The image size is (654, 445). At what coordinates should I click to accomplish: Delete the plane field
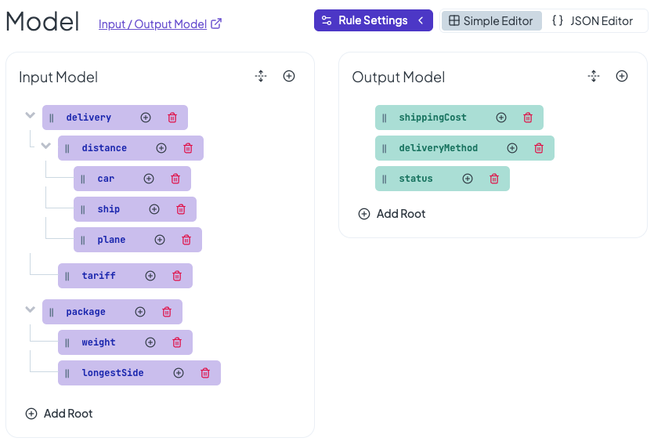click(186, 240)
